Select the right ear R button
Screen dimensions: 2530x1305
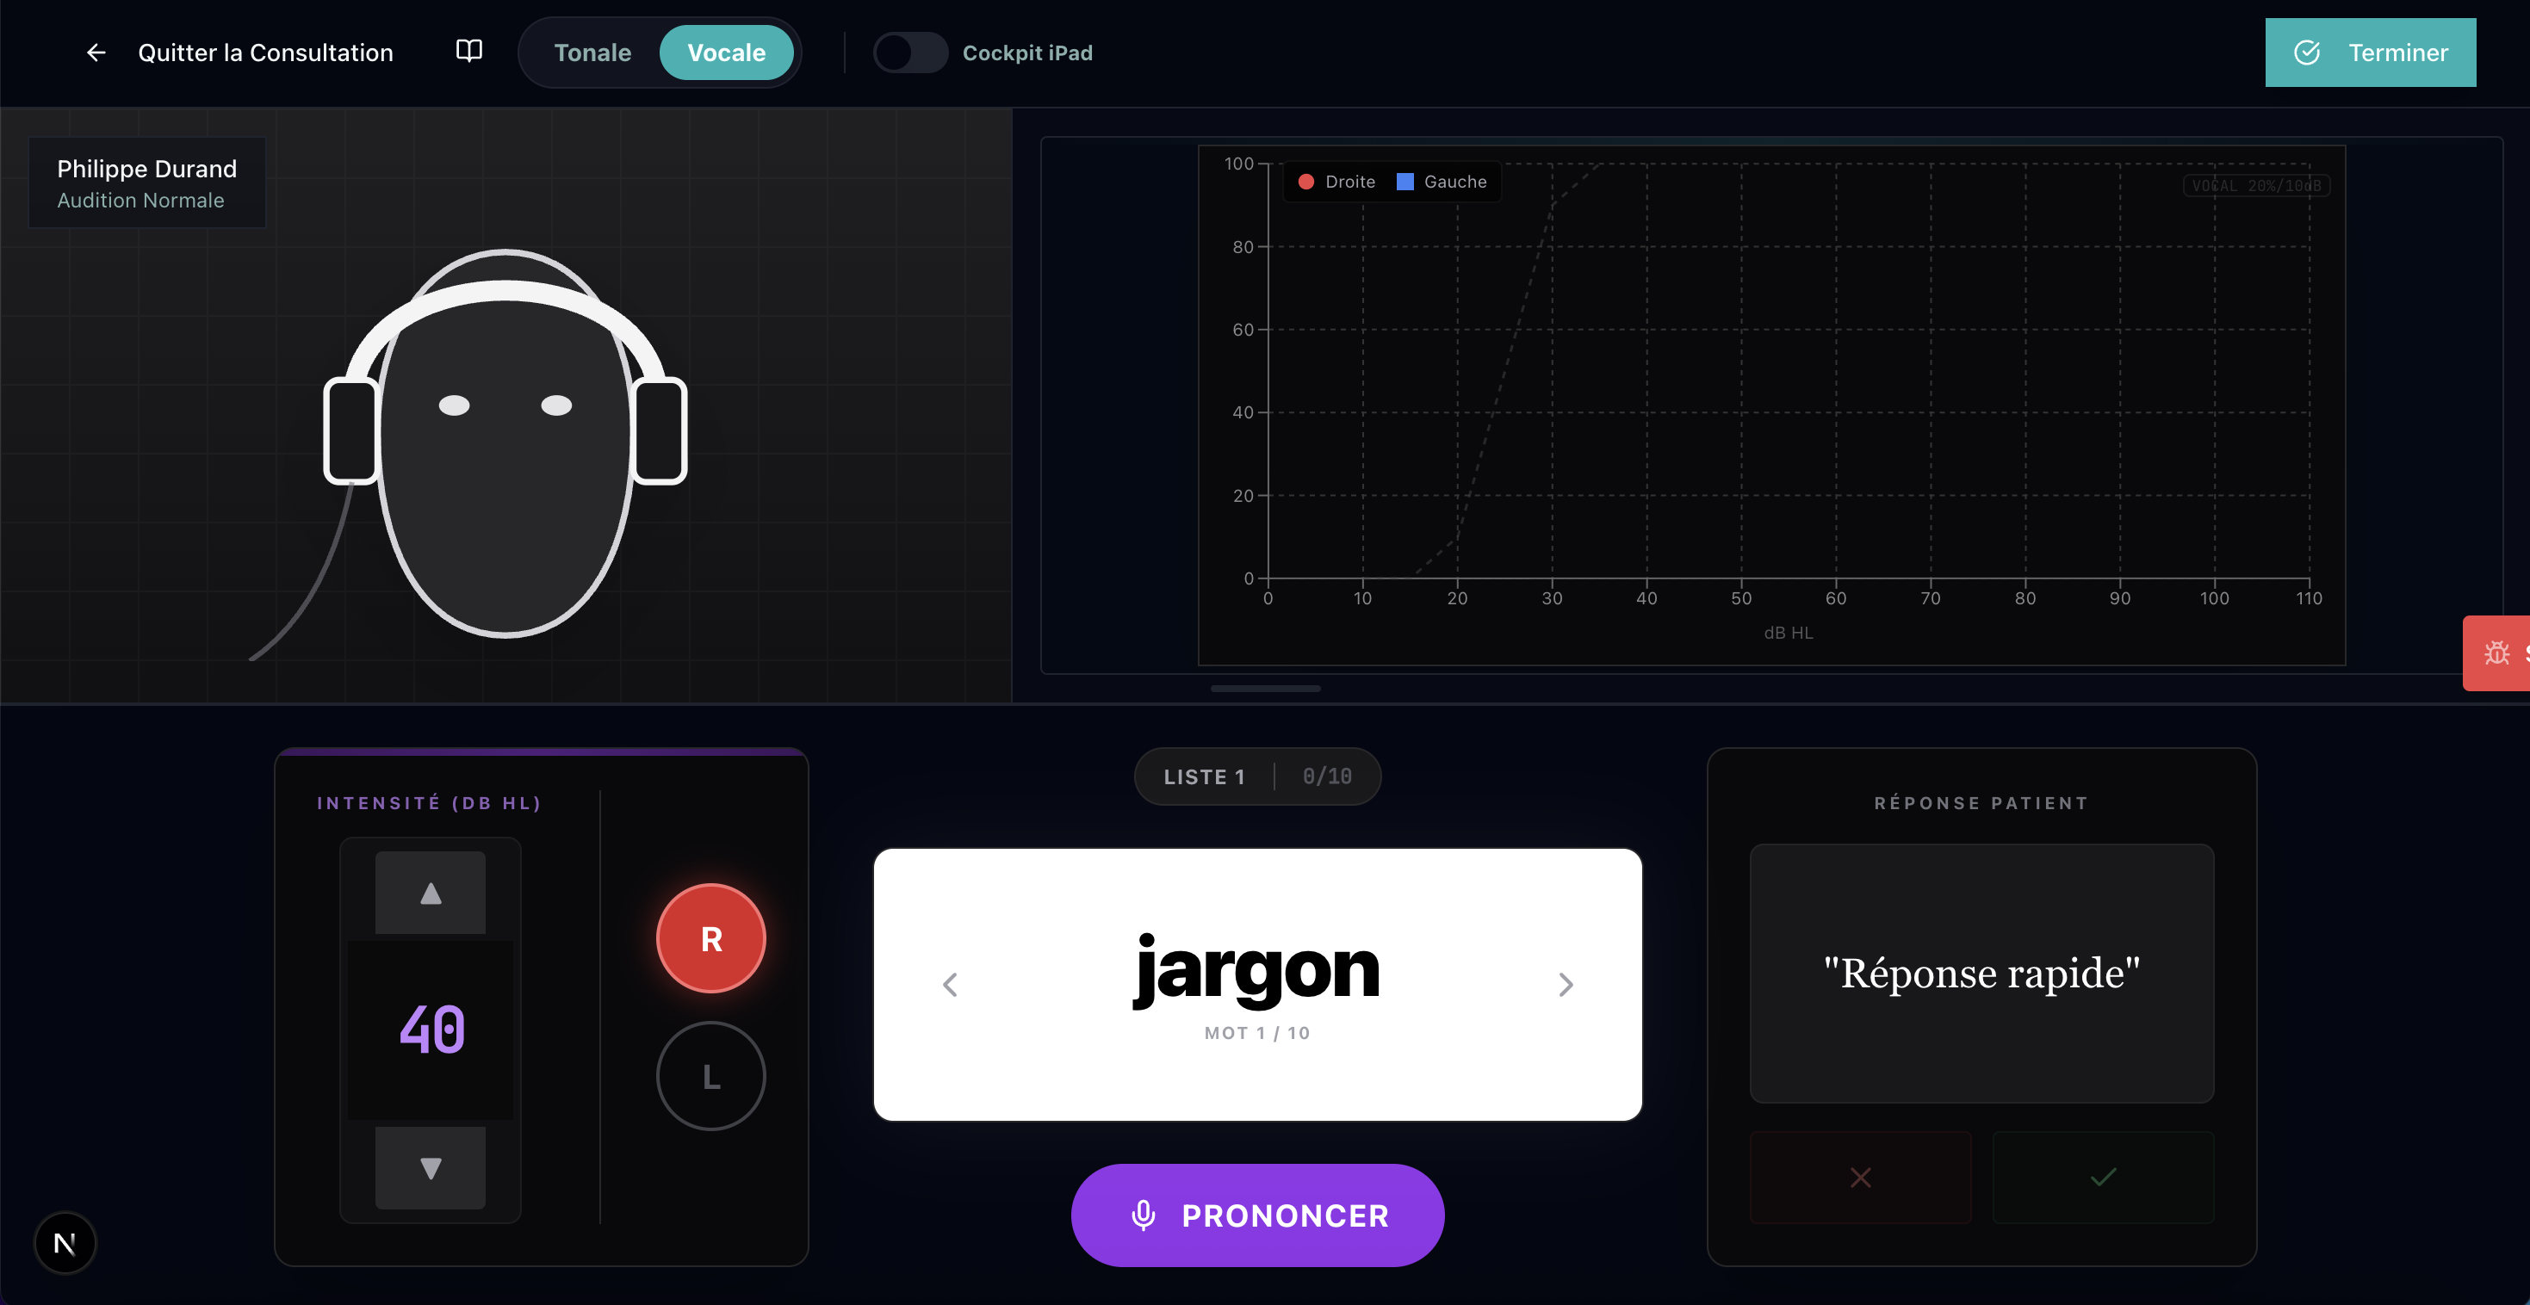(711, 939)
